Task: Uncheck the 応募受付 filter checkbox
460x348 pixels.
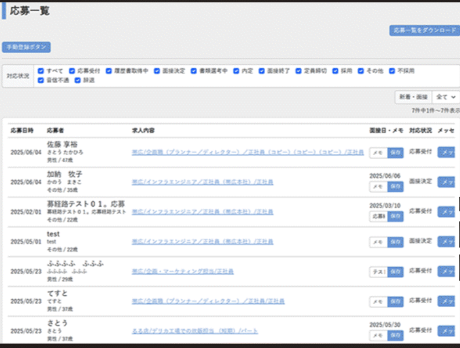Action: click(x=72, y=71)
